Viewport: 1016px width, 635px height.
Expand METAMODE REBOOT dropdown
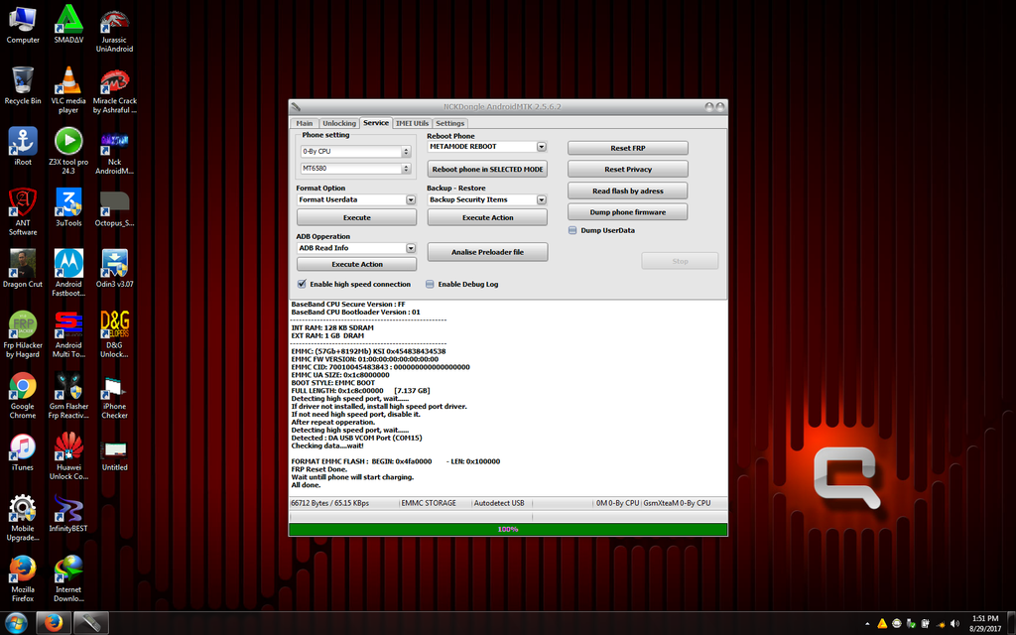tap(541, 147)
